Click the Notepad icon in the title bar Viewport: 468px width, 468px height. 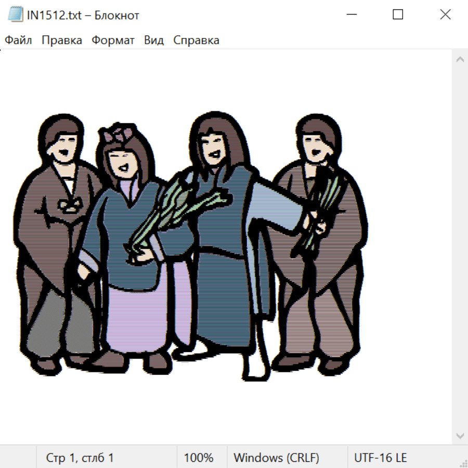point(16,15)
